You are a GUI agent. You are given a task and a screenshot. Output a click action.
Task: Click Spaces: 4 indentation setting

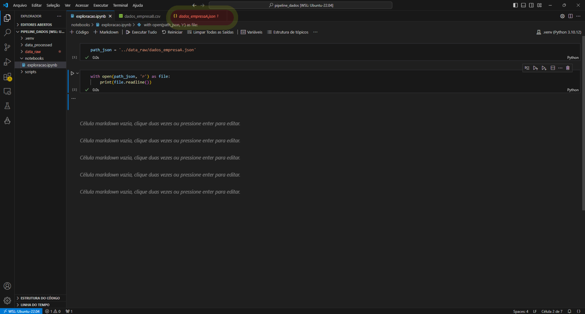(521, 311)
